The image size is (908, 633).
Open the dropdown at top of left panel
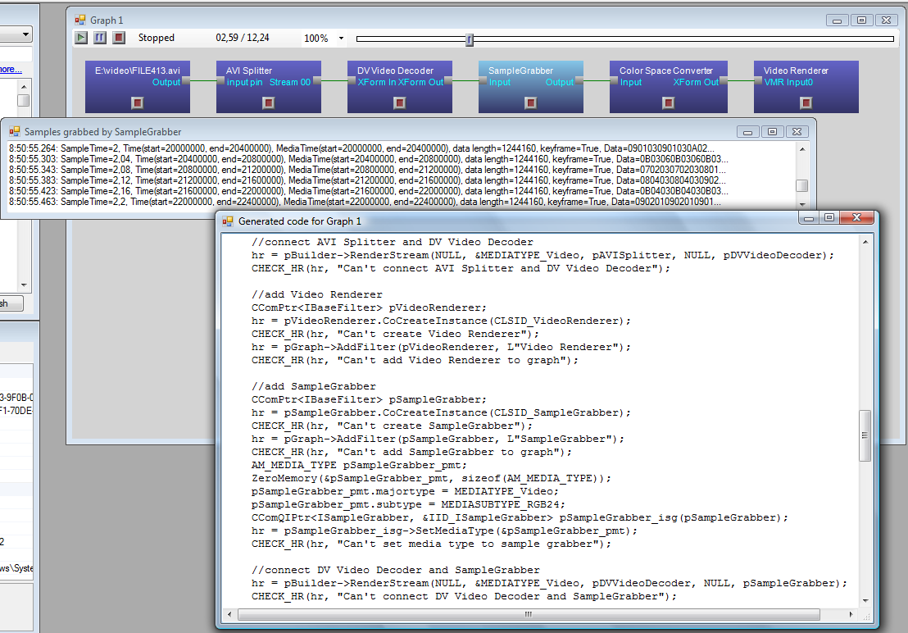tap(25, 34)
